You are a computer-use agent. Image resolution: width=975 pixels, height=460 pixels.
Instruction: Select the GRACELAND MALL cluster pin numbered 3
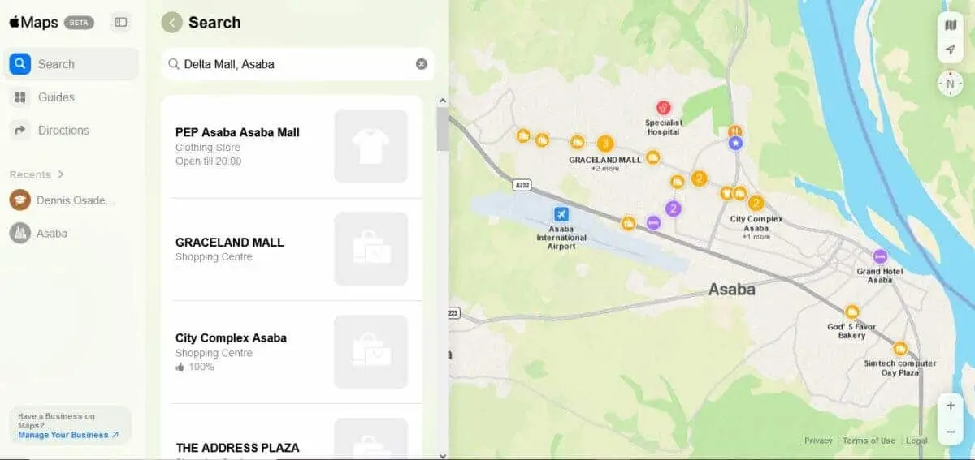click(604, 144)
